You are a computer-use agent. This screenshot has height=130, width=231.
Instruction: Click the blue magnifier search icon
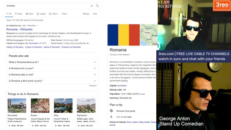[97, 6]
